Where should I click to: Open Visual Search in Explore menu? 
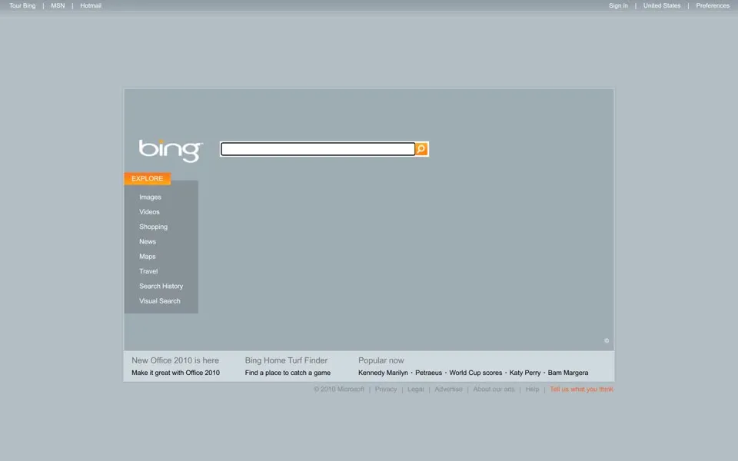(x=160, y=301)
